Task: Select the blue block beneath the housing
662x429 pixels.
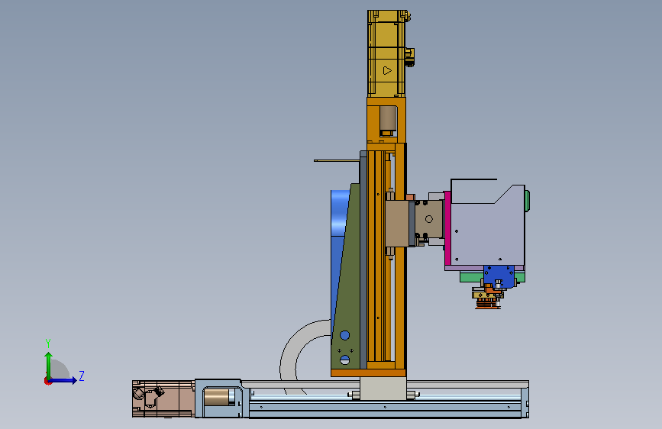Action: [499, 277]
